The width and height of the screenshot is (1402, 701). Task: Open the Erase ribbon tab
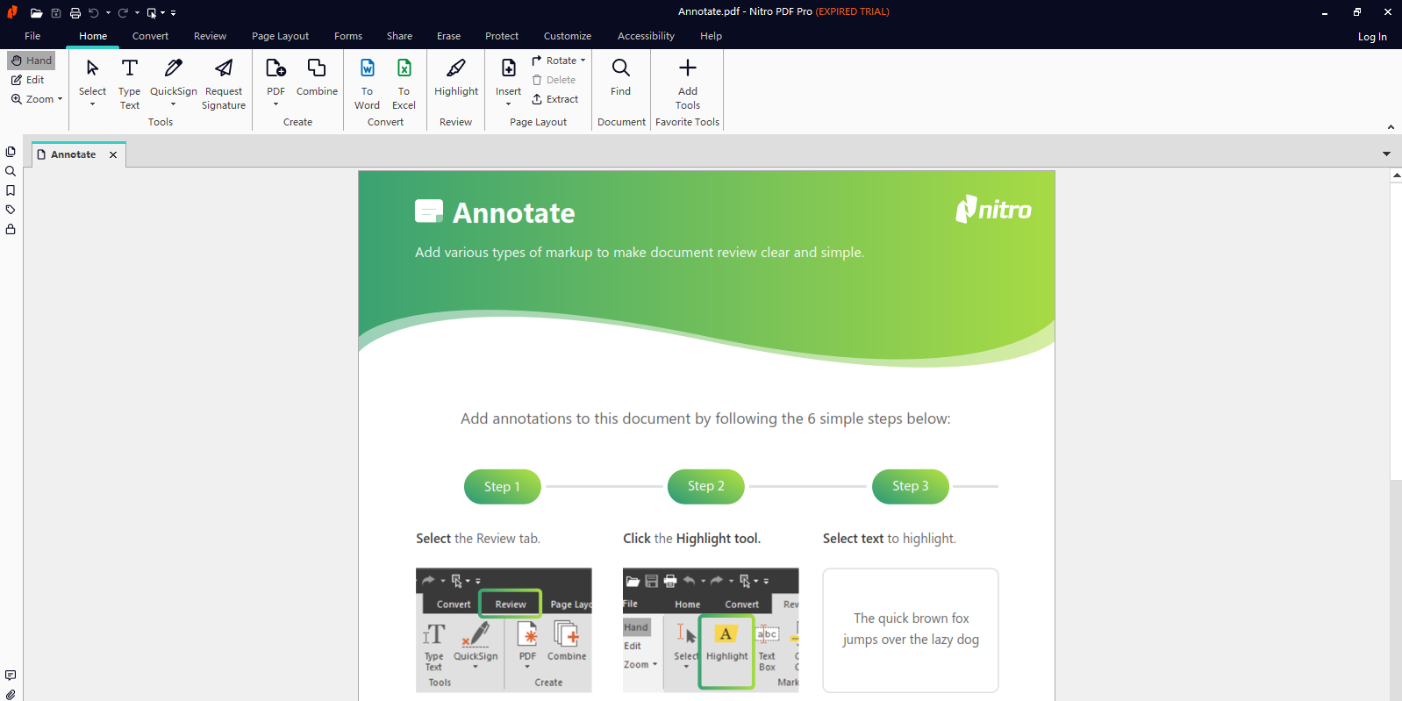[448, 36]
